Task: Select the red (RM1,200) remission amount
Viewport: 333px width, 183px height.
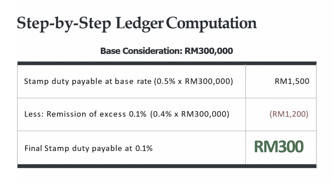Action: point(289,114)
